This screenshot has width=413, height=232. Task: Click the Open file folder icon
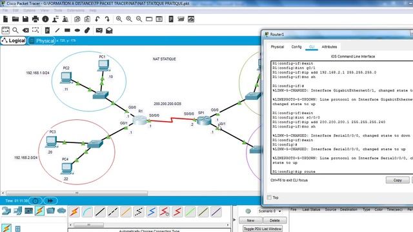15,19
